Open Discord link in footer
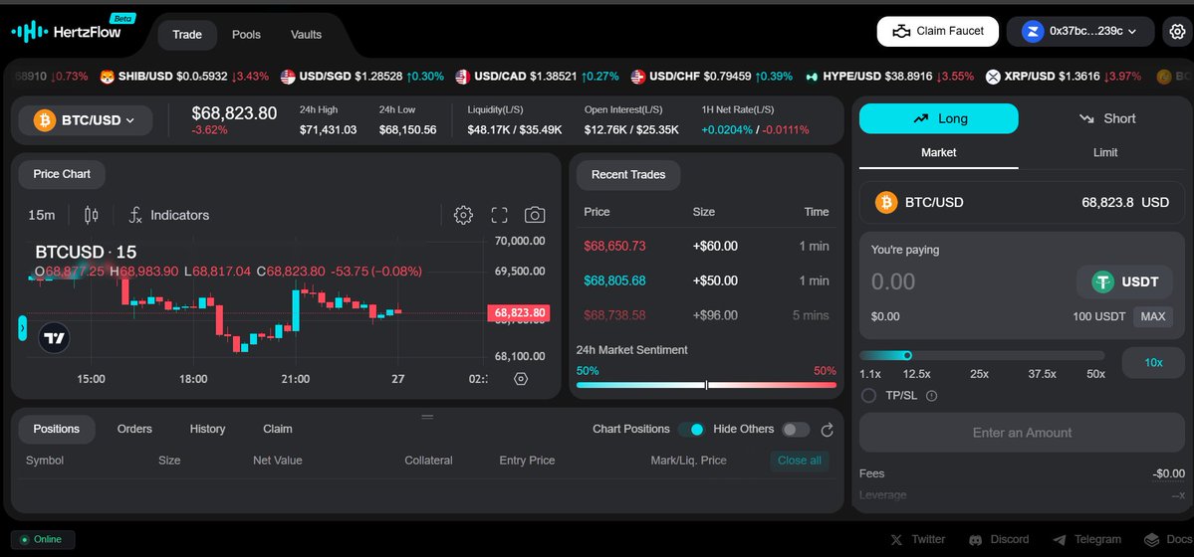This screenshot has width=1194, height=557. [x=998, y=539]
